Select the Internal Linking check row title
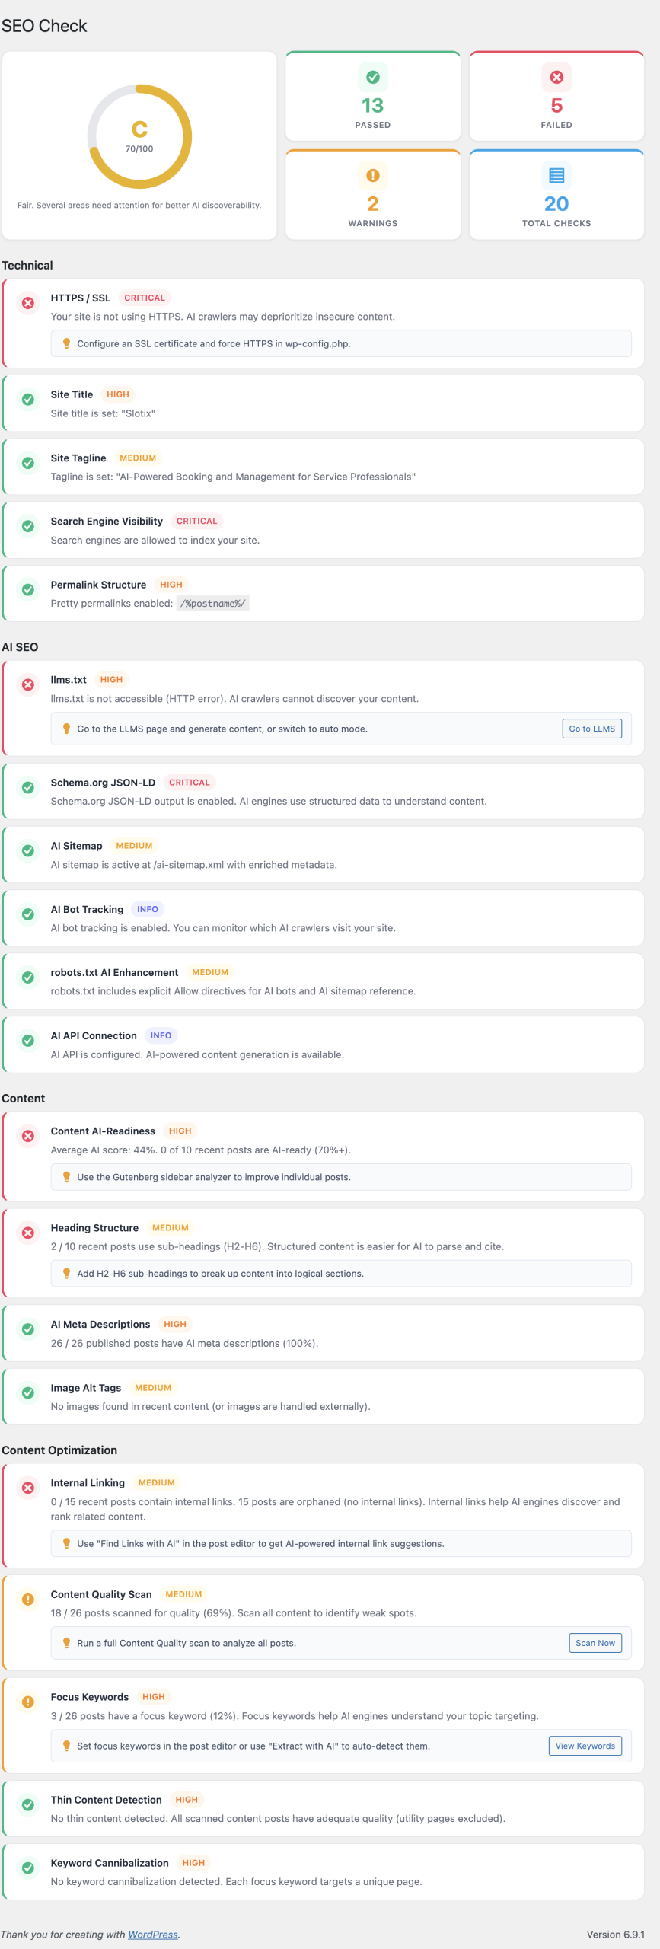 (x=88, y=1482)
